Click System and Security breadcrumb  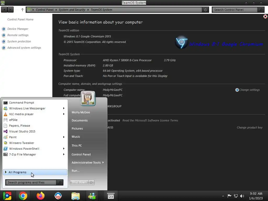(72, 10)
